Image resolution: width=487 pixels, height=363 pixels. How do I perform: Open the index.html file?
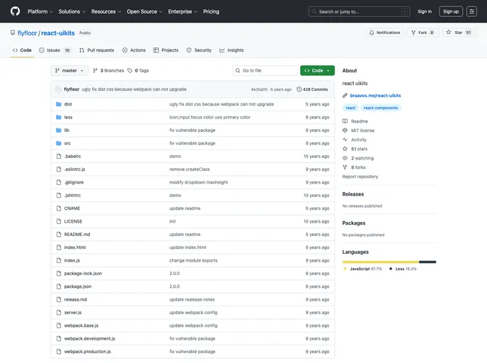pos(75,247)
